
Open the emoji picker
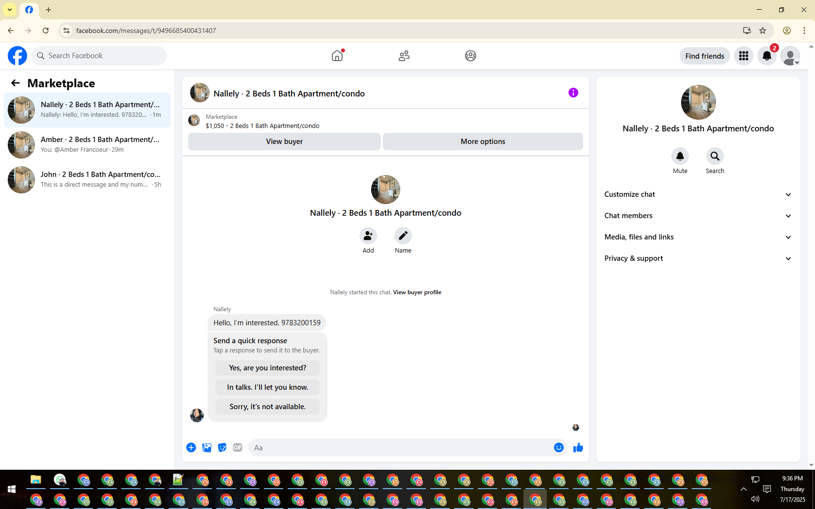pyautogui.click(x=559, y=447)
